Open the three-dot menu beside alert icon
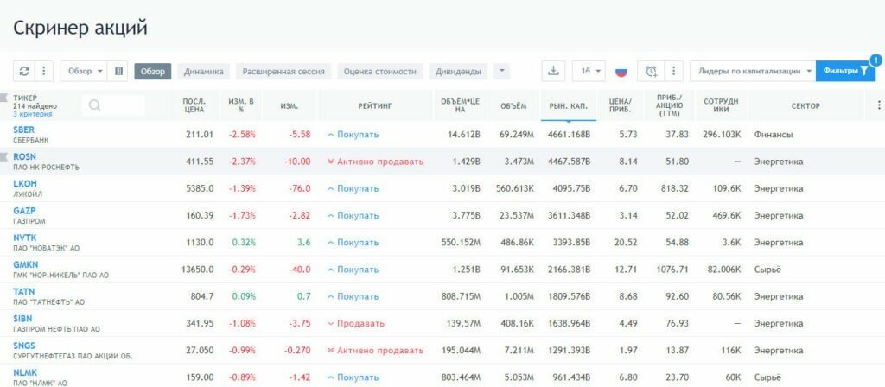Image resolution: width=885 pixels, height=387 pixels. tap(674, 71)
